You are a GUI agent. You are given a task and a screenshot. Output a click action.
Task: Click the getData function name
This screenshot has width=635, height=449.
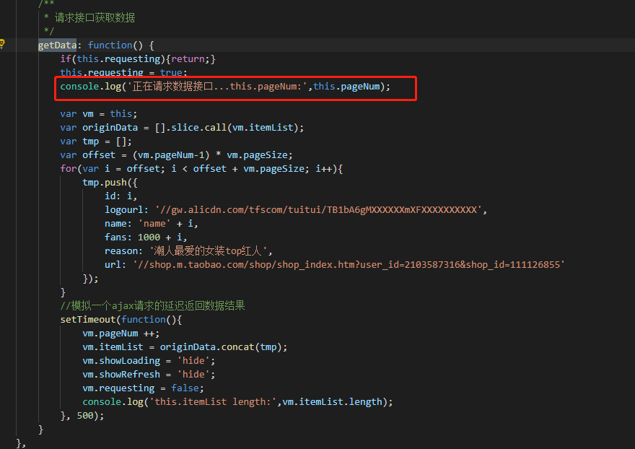57,45
